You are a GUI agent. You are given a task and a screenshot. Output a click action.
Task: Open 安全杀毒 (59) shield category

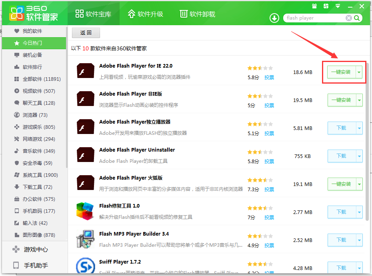[x=34, y=163]
